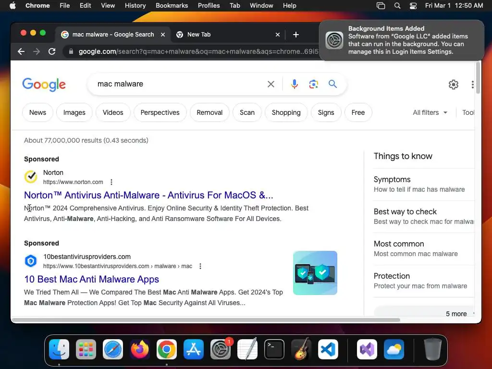
Task: Launch Firefox from the dock
Action: point(140,349)
